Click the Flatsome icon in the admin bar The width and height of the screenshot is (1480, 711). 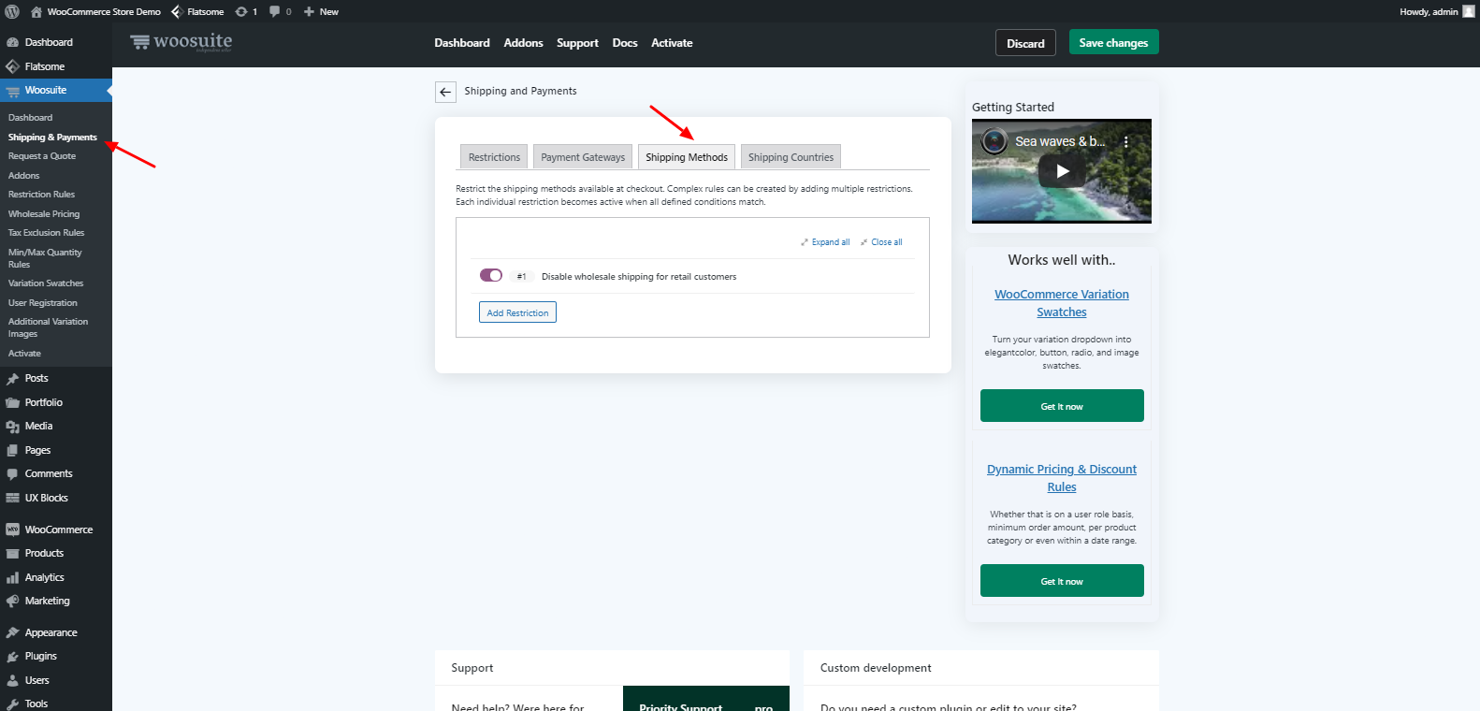177,11
